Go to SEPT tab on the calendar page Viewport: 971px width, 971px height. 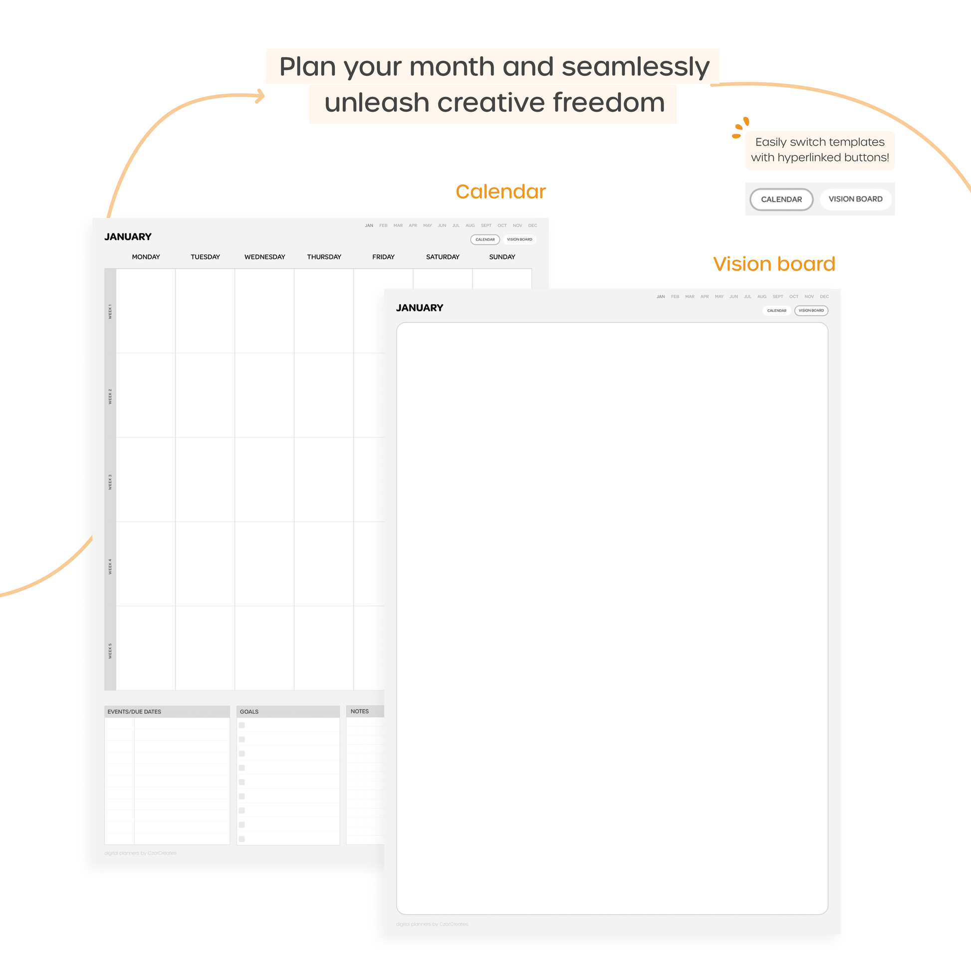click(x=486, y=226)
